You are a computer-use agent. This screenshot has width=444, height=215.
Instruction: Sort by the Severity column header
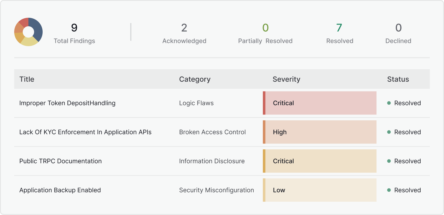pyautogui.click(x=286, y=79)
